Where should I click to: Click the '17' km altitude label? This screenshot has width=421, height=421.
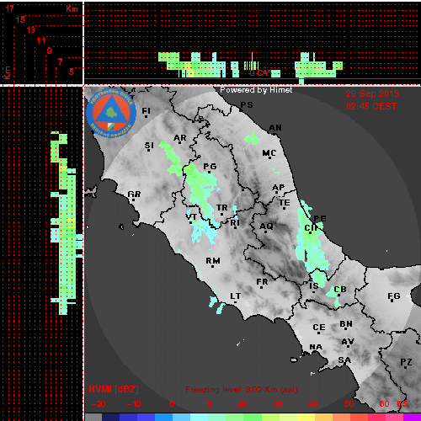click(10, 8)
